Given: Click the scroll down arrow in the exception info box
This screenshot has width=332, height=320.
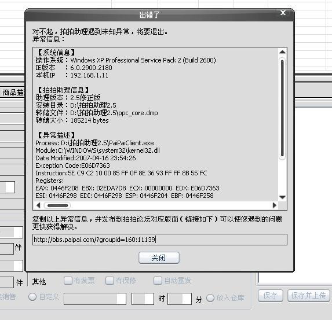Looking at the screenshot, I should pyautogui.click(x=282, y=197).
